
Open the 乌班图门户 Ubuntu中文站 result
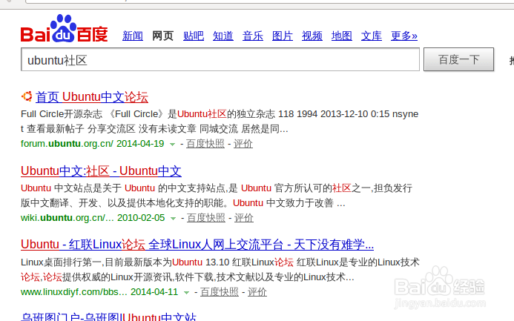pyautogui.click(x=108, y=317)
